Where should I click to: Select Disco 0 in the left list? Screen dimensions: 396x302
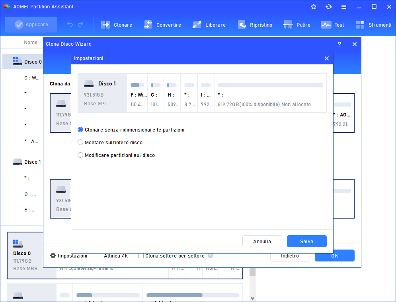pos(23,62)
